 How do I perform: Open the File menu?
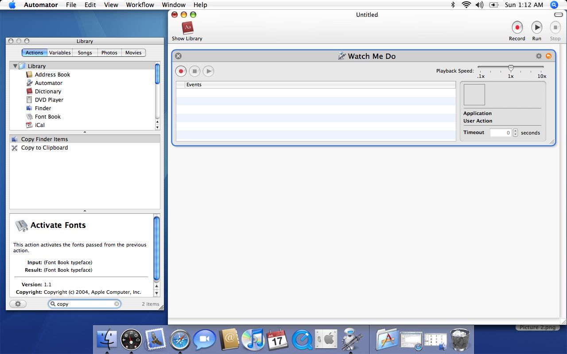click(x=71, y=5)
